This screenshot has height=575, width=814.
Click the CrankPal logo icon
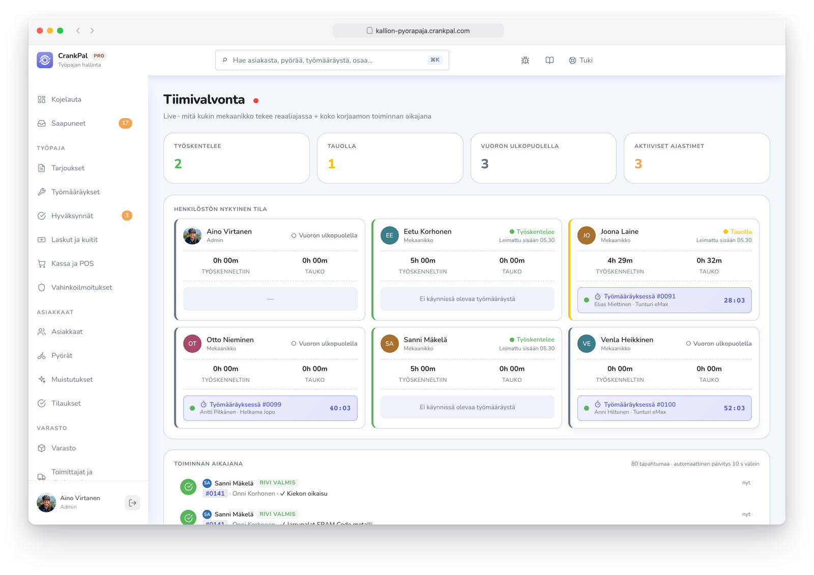coord(45,60)
